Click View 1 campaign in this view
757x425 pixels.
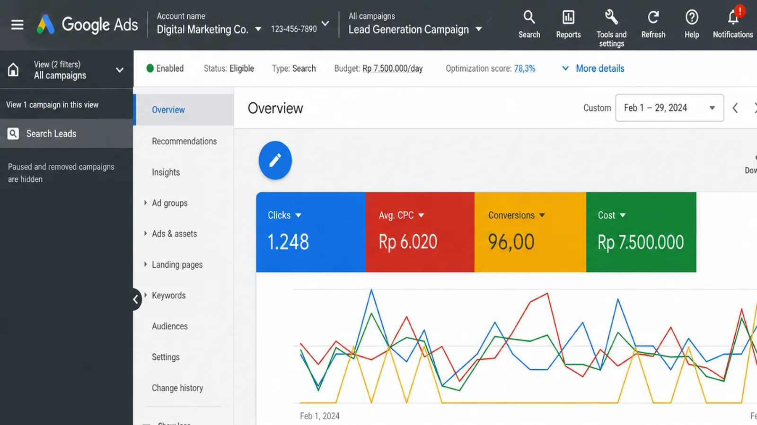point(52,105)
